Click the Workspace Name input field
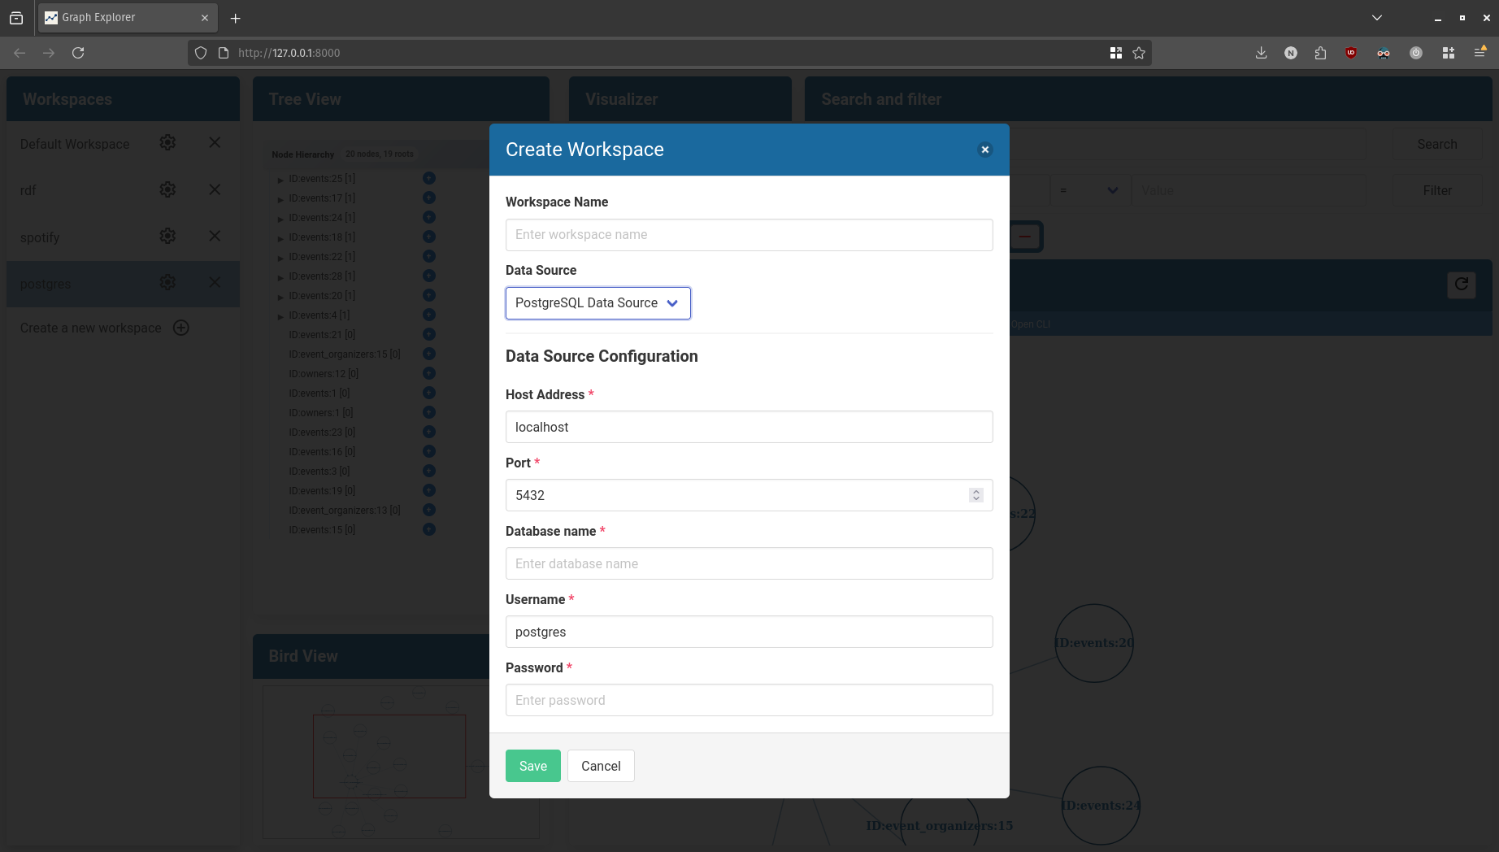The height and width of the screenshot is (852, 1499). click(x=749, y=235)
